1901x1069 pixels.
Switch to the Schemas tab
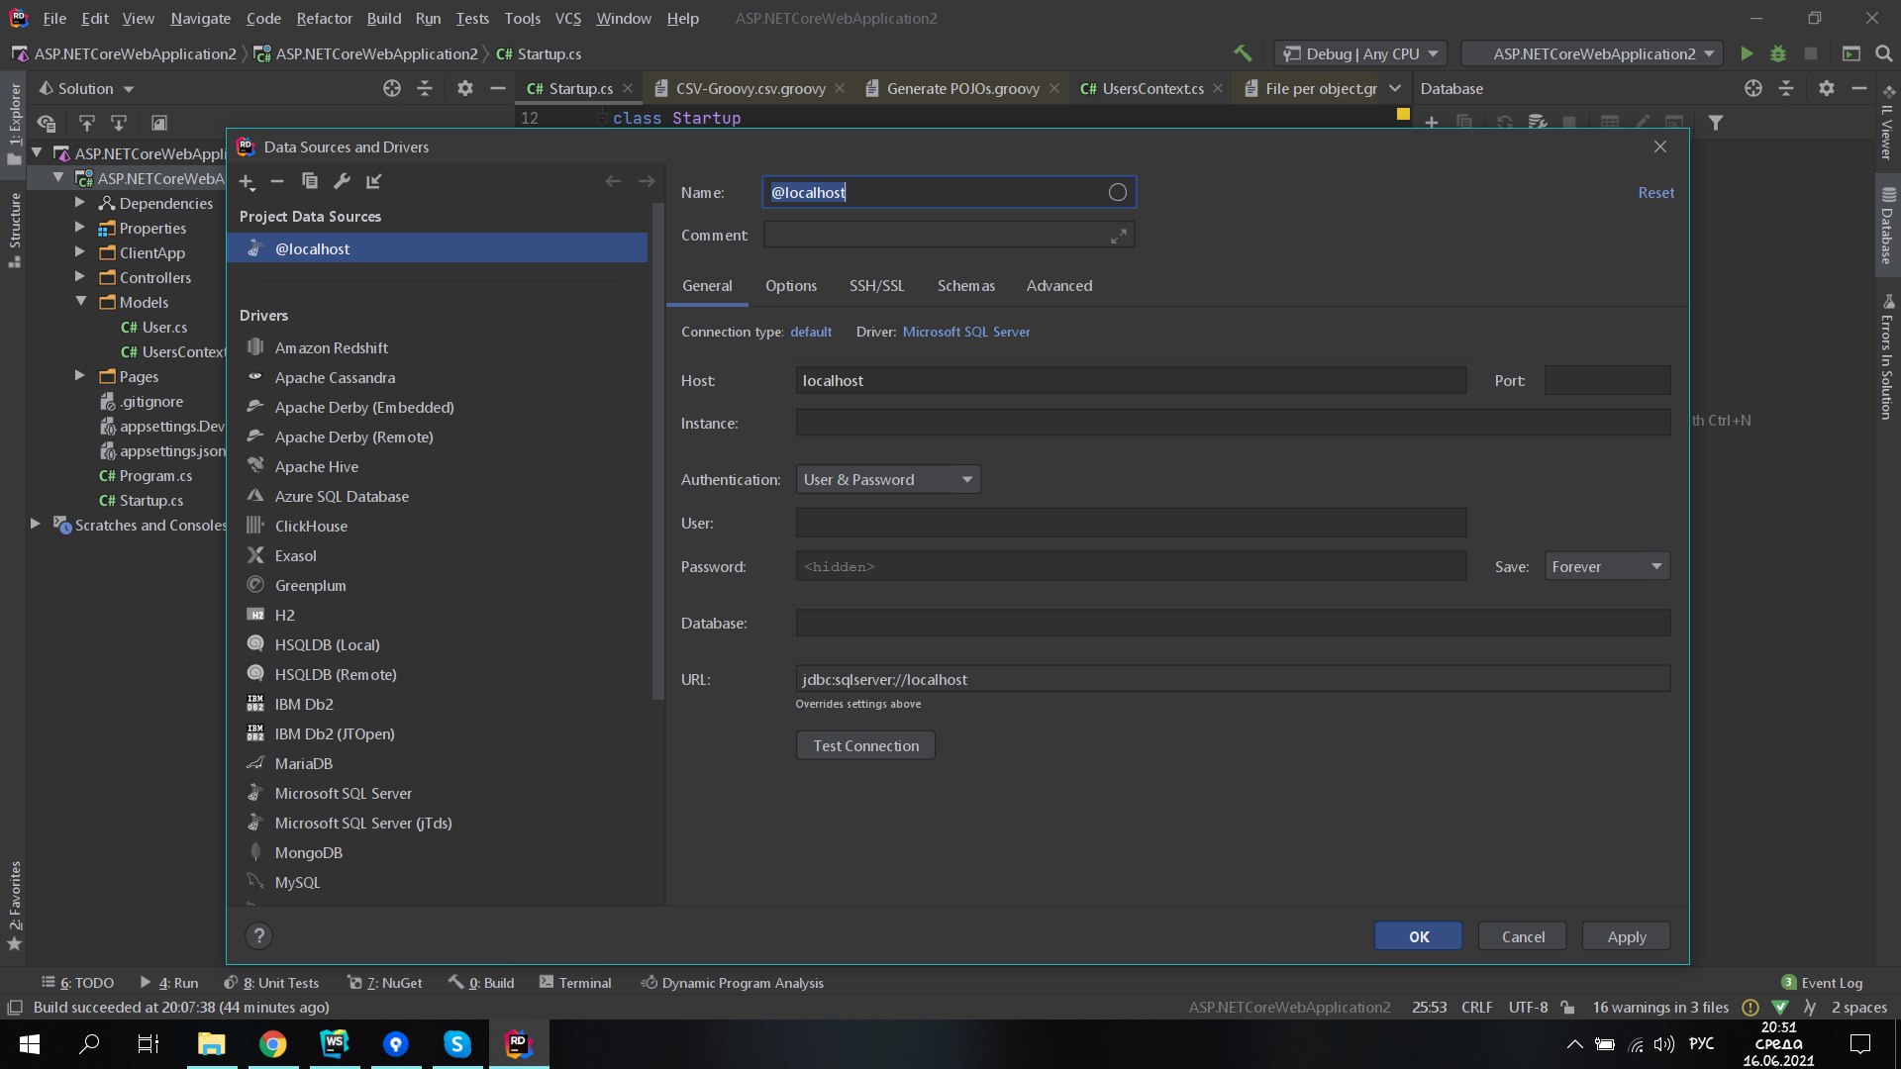pyautogui.click(x=965, y=286)
